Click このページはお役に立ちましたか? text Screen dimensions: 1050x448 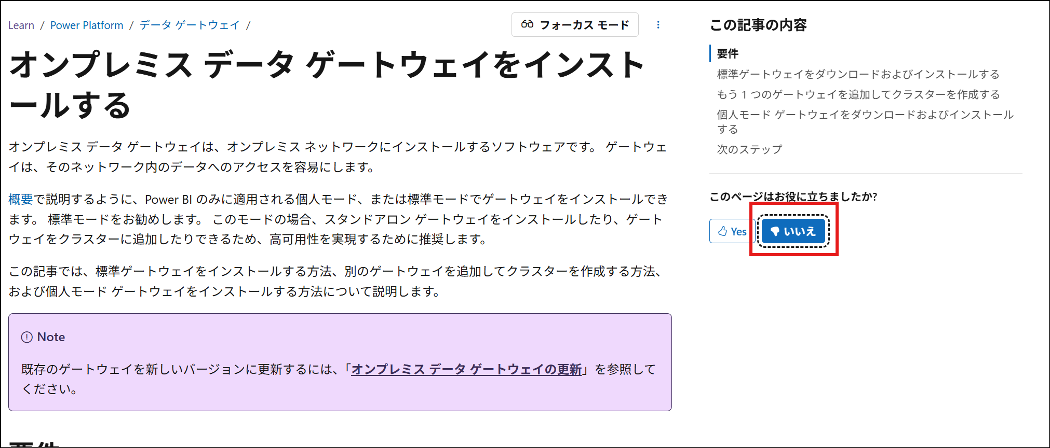point(793,197)
